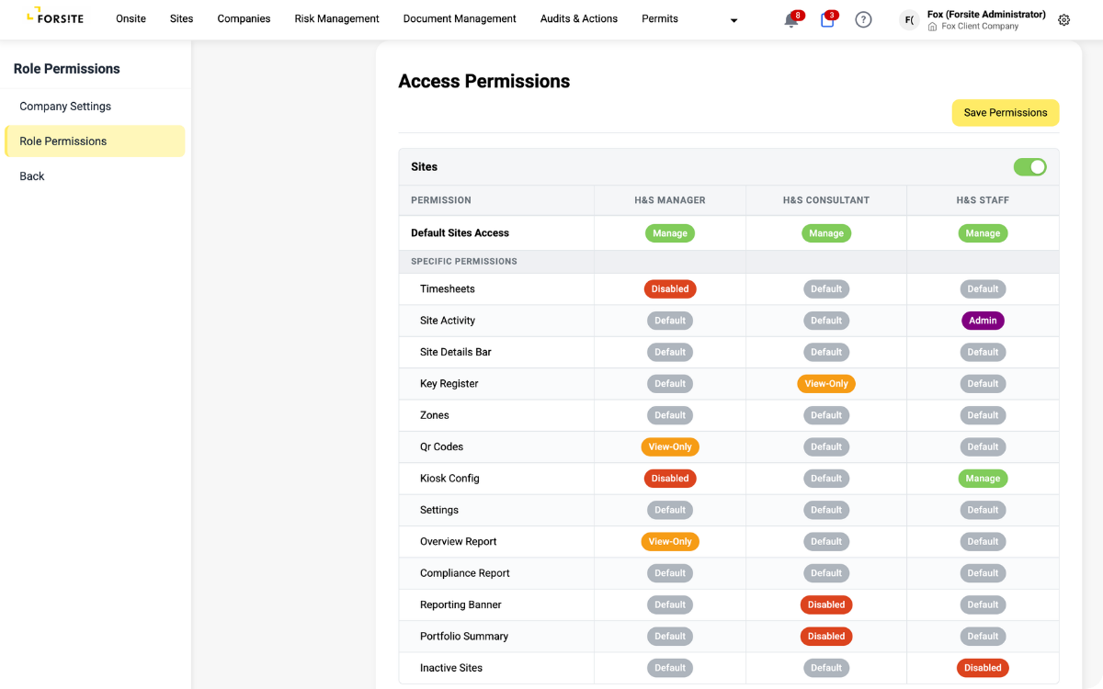Image resolution: width=1103 pixels, height=689 pixels.
Task: Change Default Sites Access for H&S Staff
Action: click(983, 233)
